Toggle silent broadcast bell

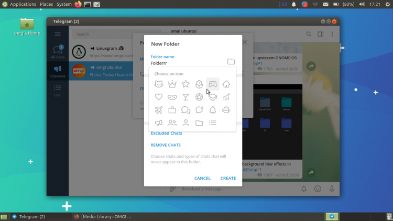[304, 189]
